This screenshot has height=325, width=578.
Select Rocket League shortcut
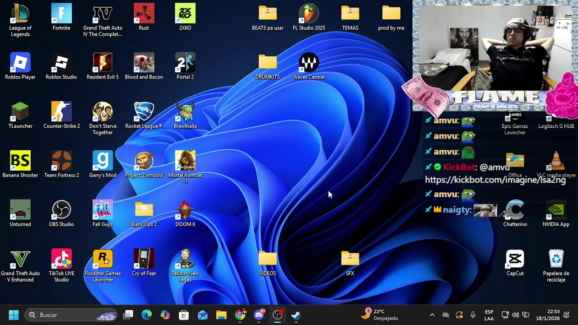click(x=144, y=115)
